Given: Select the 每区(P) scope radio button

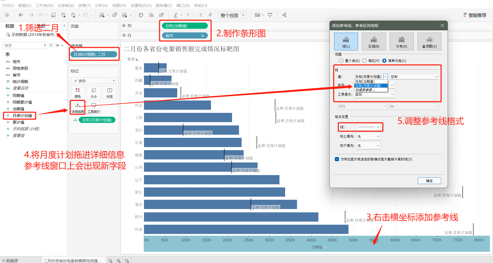Looking at the screenshot, I should (x=364, y=61).
